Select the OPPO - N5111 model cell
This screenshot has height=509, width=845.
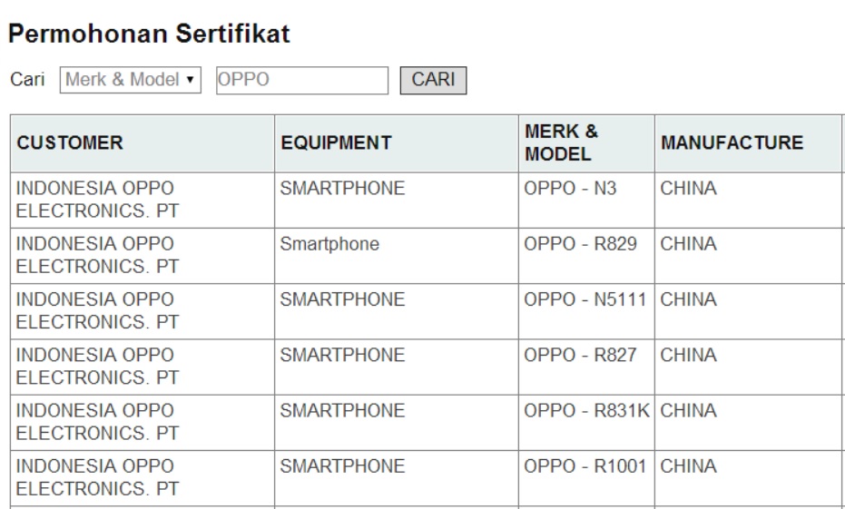[x=587, y=311]
